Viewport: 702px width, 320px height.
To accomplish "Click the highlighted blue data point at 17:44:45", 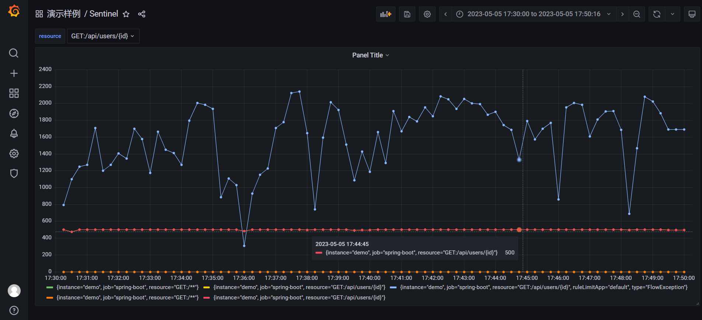I will pos(519,160).
